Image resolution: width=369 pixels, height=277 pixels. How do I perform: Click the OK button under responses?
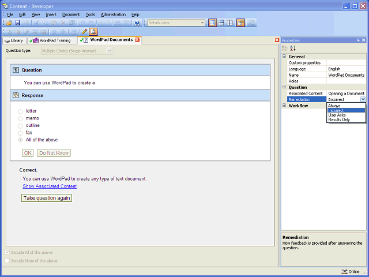click(x=28, y=153)
